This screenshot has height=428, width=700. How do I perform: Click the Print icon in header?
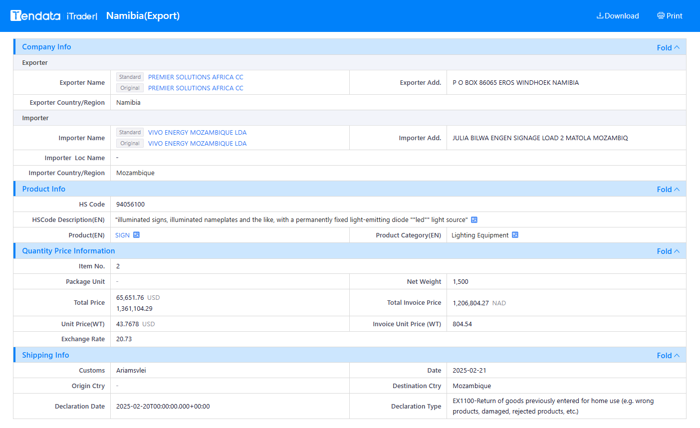click(661, 15)
